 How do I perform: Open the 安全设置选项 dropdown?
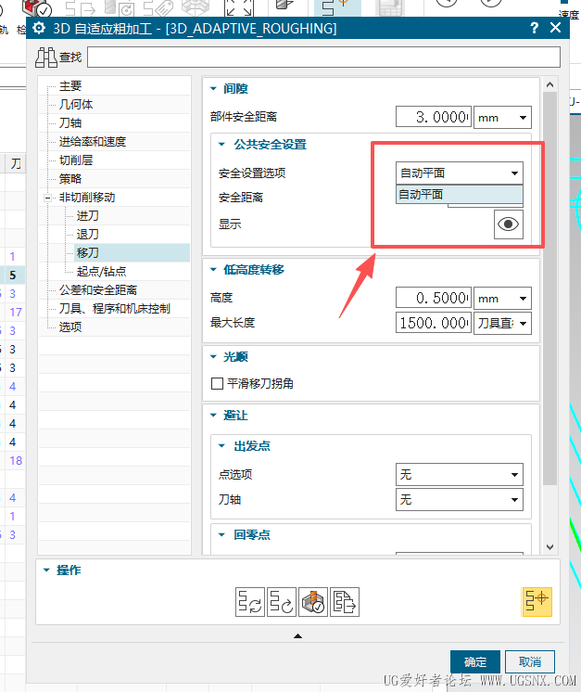click(x=460, y=173)
